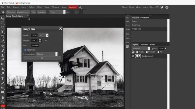Open the blend mode dropdown set to Normal
This screenshot has height=109, width=195.
[x=141, y=48]
